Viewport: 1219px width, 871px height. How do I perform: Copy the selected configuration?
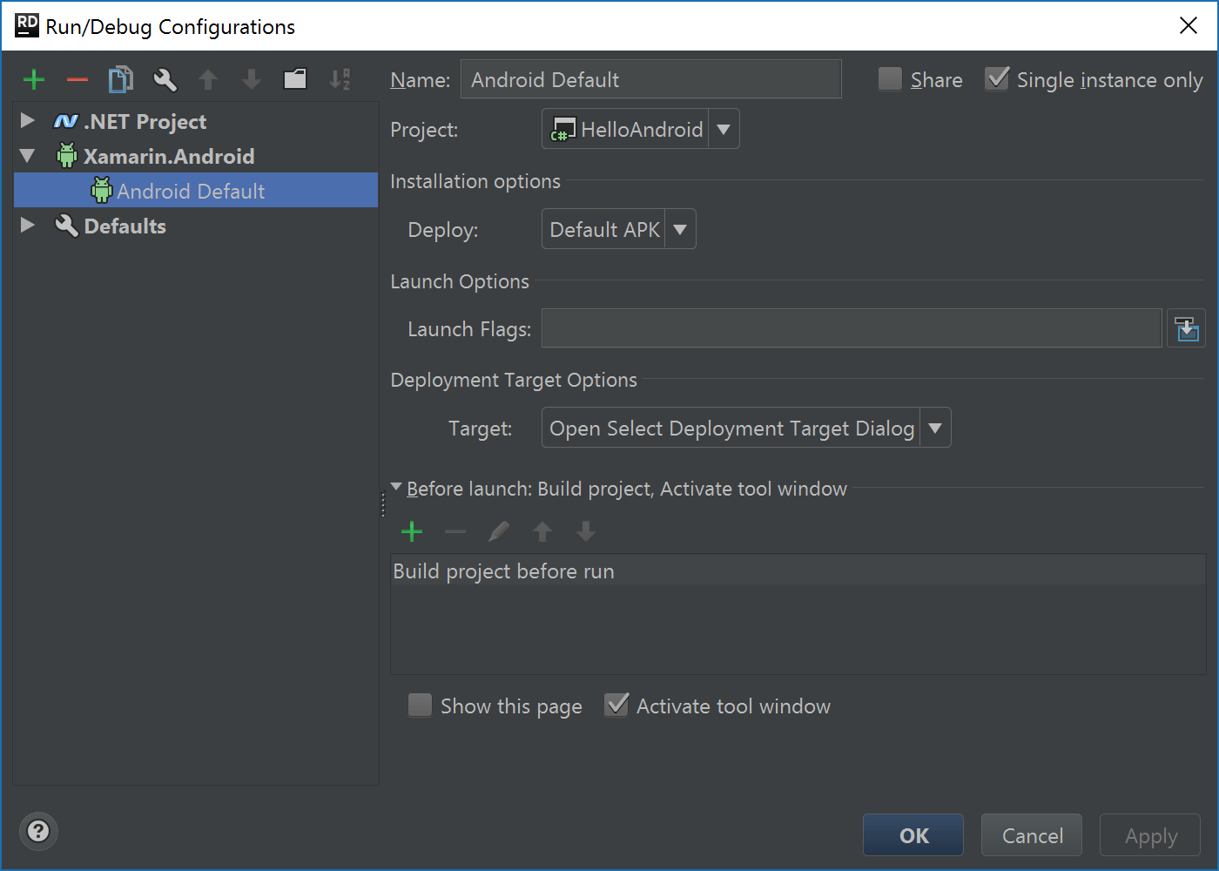[x=121, y=80]
